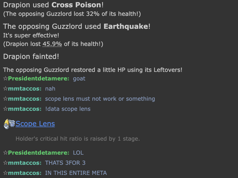Click the bold Earthquake move name

point(126,26)
